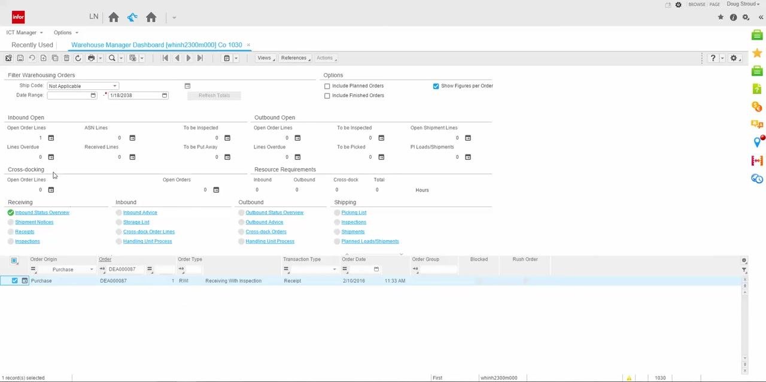This screenshot has height=382, width=766.
Task: Open row details icon for DEA000087
Action: point(25,281)
